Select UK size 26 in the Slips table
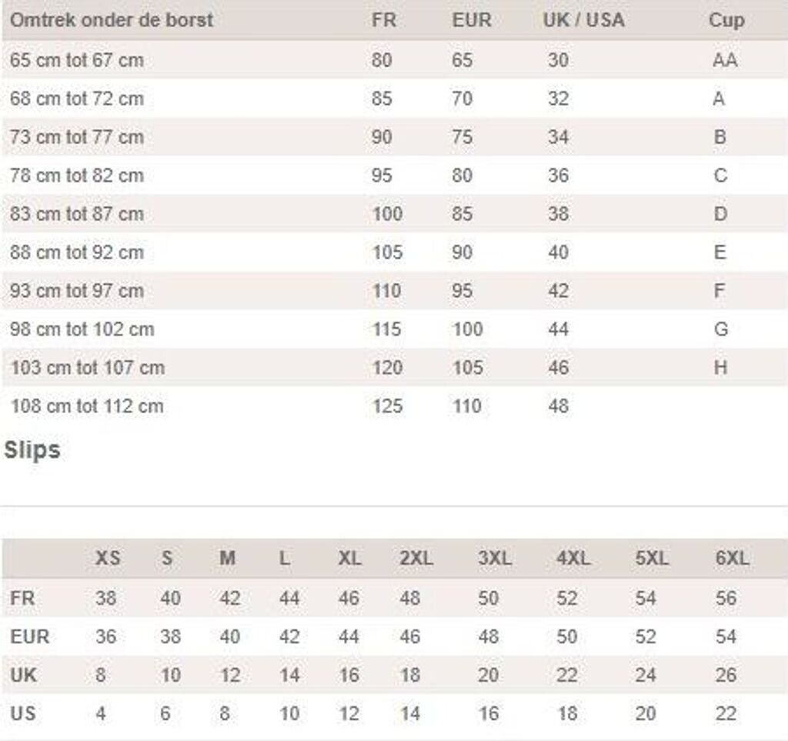Image resolution: width=788 pixels, height=741 pixels. tap(726, 676)
